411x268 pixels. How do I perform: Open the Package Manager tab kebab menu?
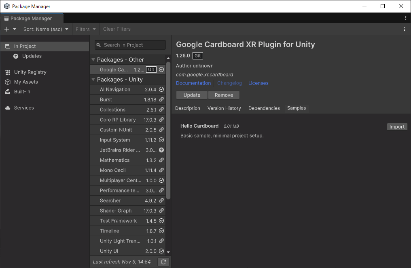(406, 18)
